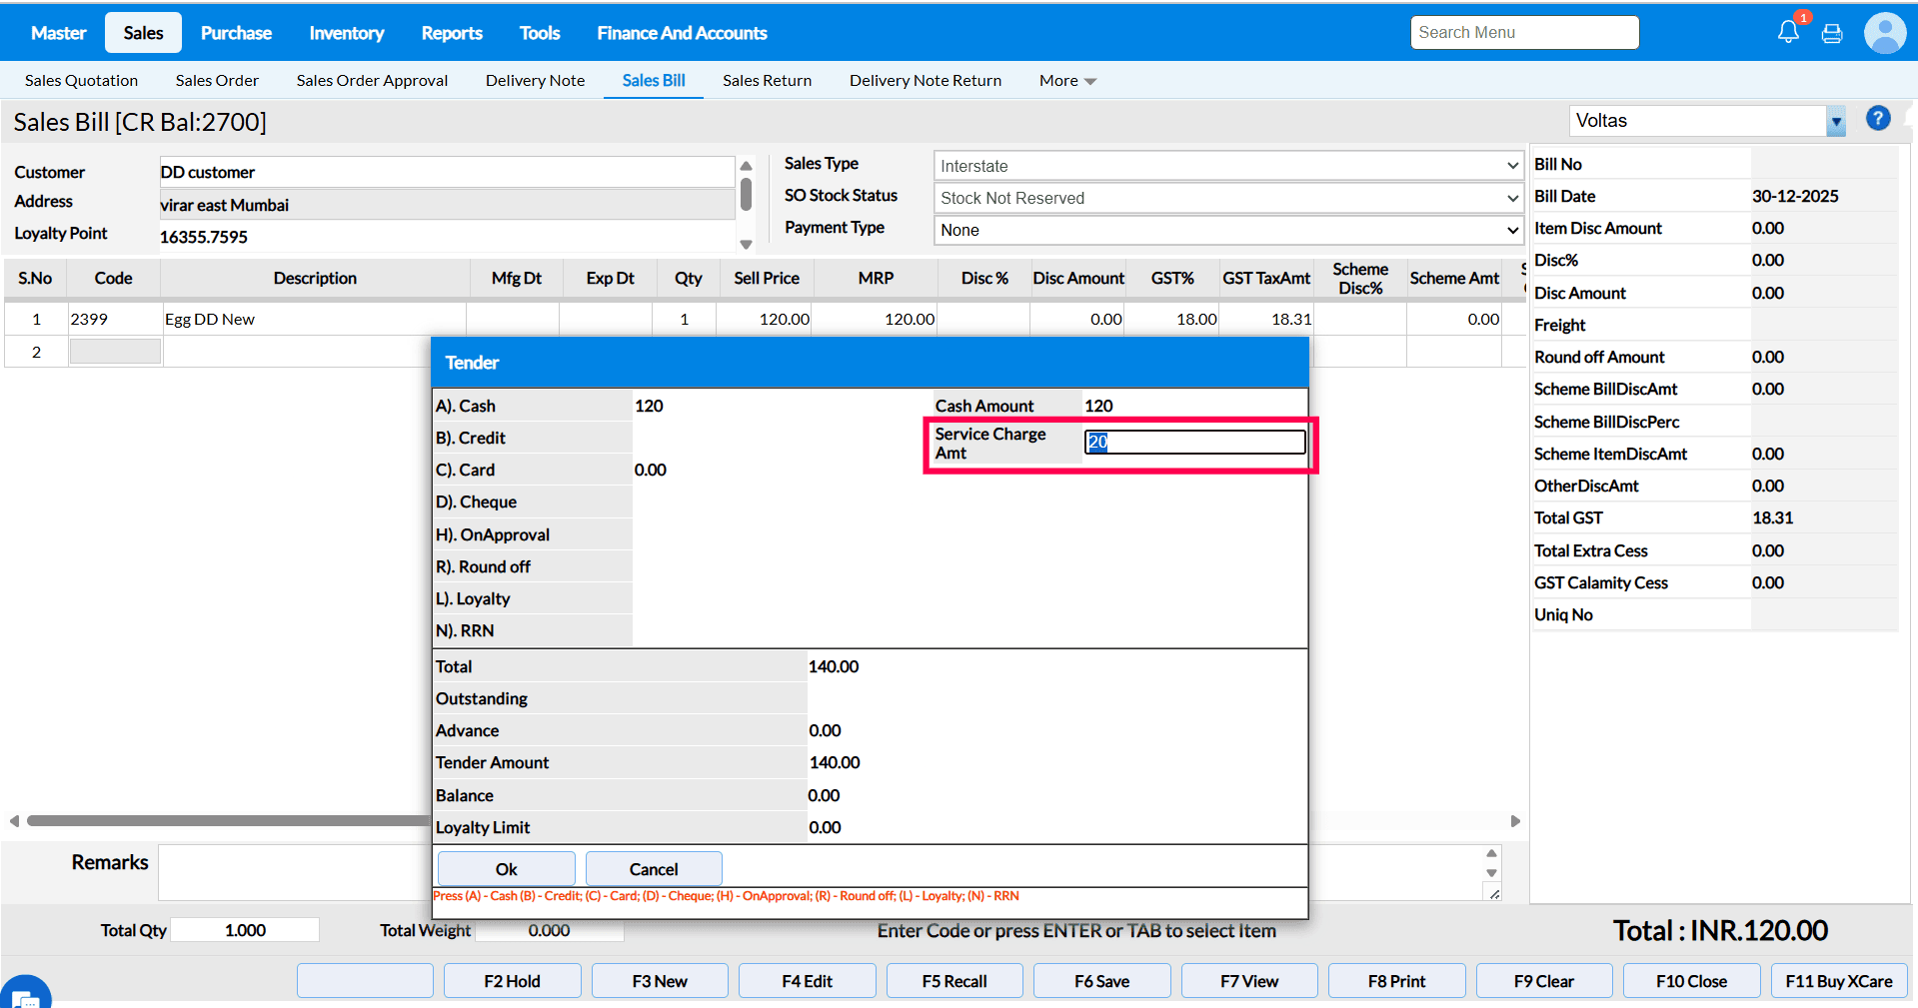Open the Voltas company dropdown arrow
This screenshot has height=1008, width=1918.
1836,121
